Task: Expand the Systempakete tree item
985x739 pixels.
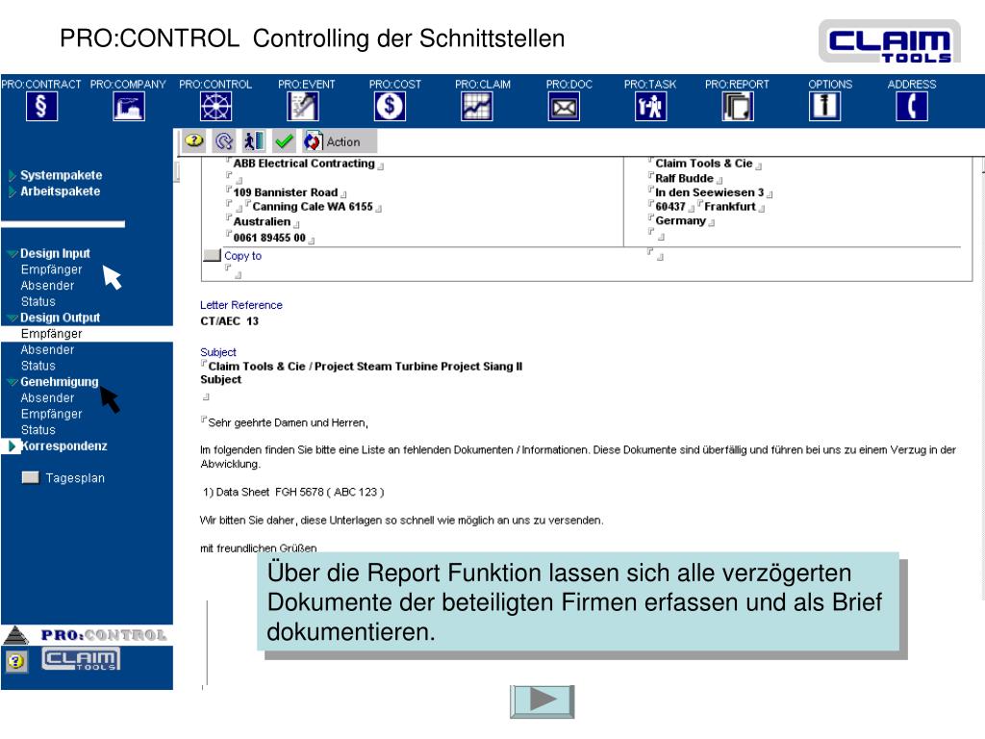Action: pyautogui.click(x=13, y=175)
